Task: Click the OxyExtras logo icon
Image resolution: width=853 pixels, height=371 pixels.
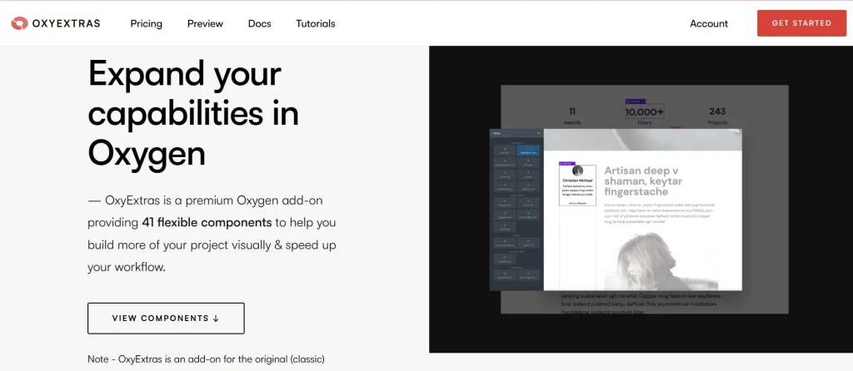Action: coord(20,23)
